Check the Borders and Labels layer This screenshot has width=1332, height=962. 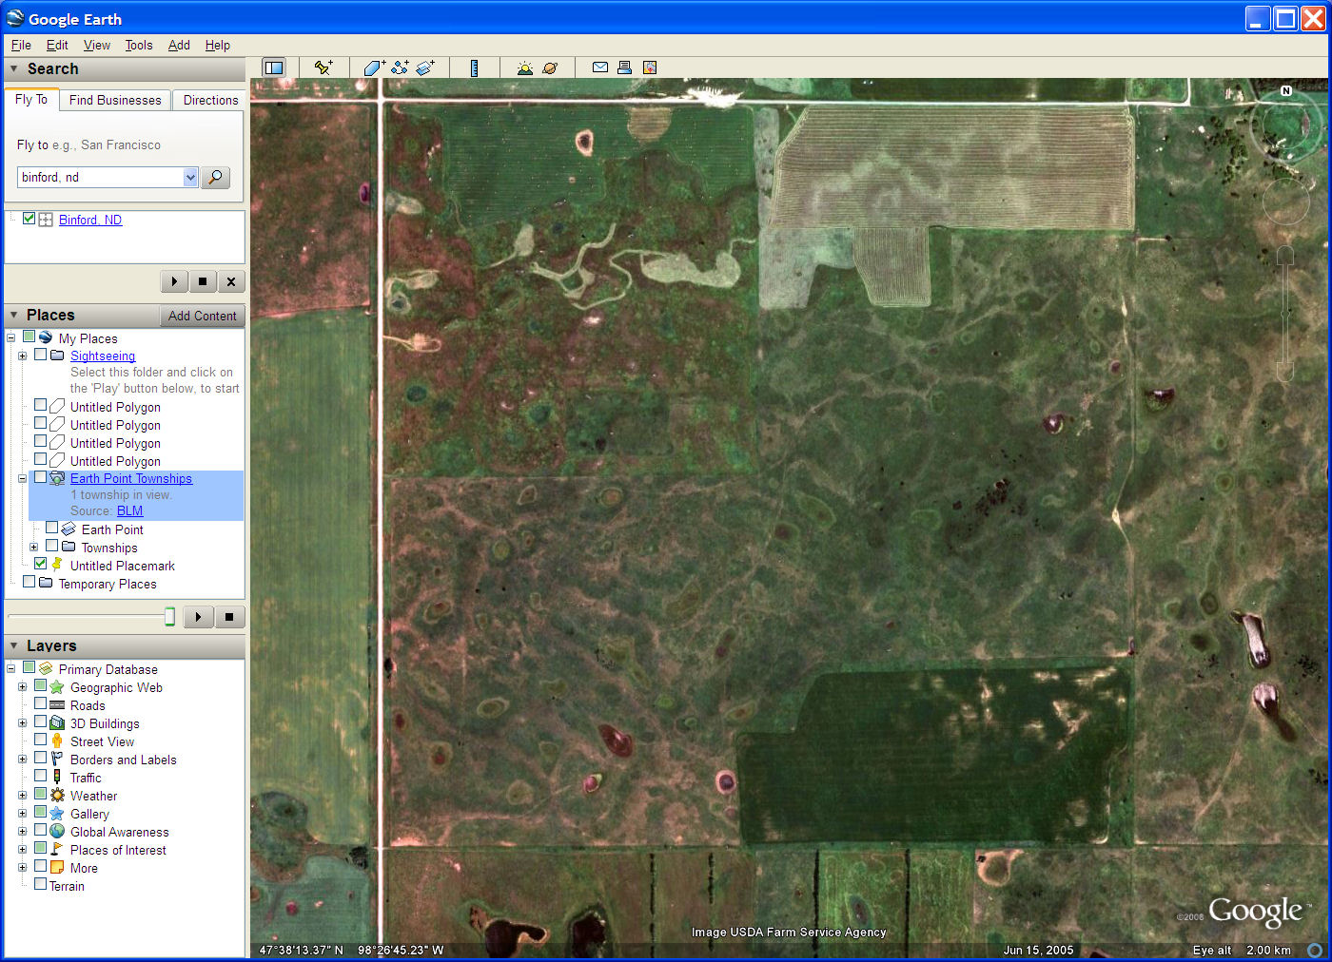pos(40,759)
